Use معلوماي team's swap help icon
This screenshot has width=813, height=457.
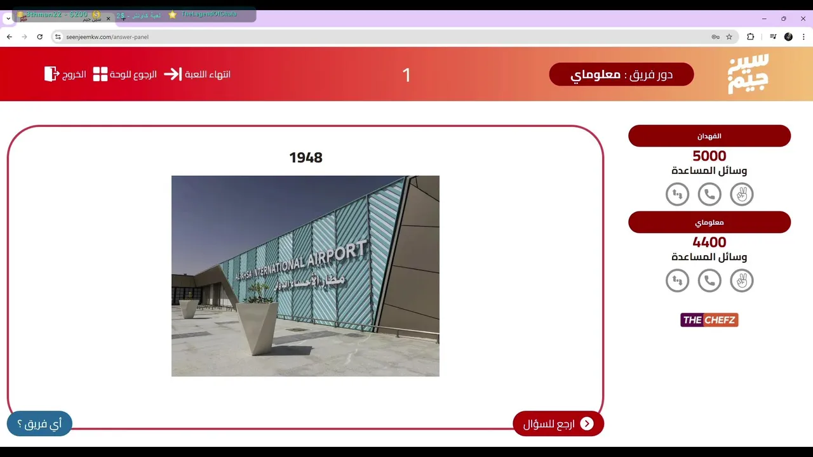pyautogui.click(x=677, y=281)
